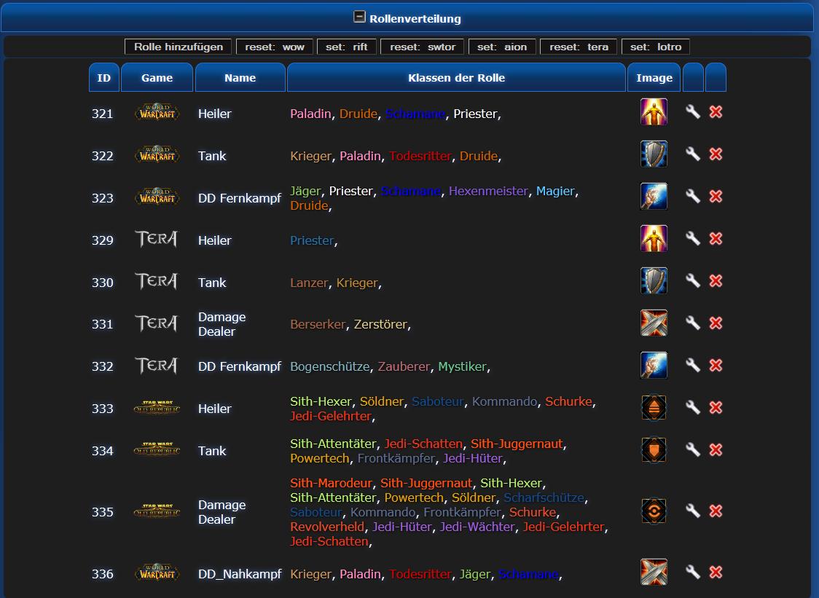The height and width of the screenshot is (598, 819).
Task: Click the set: rift button
Action: tap(347, 47)
